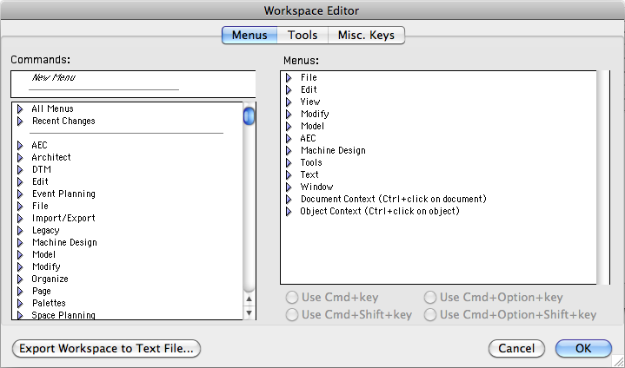Select Import/Export in Commands list
Viewport: 625px width, 368px height.
coord(63,218)
